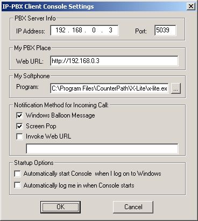Check the Invoke Web URL option

[19, 136]
